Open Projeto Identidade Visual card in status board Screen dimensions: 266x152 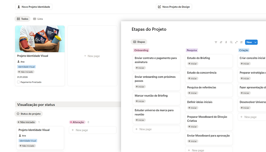[x=40, y=138]
